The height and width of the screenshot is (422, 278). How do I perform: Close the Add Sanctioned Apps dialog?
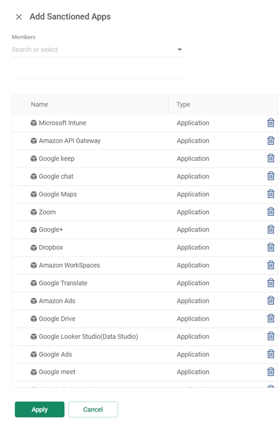tap(19, 17)
